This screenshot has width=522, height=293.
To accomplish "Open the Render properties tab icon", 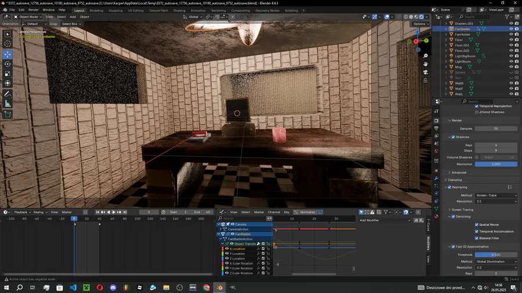I will tap(436, 120).
